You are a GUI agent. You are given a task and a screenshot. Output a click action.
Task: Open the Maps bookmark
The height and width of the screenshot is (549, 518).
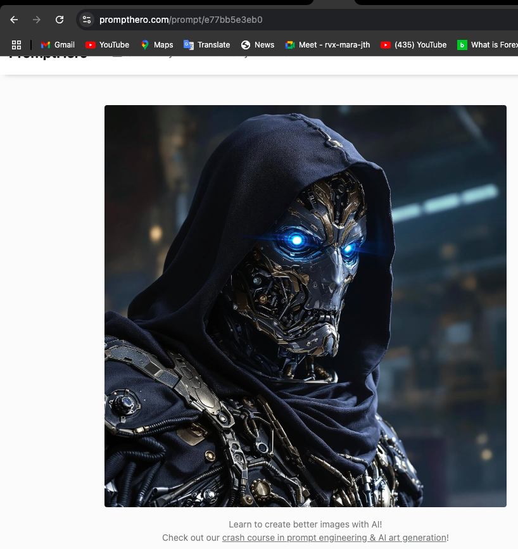[x=157, y=45]
